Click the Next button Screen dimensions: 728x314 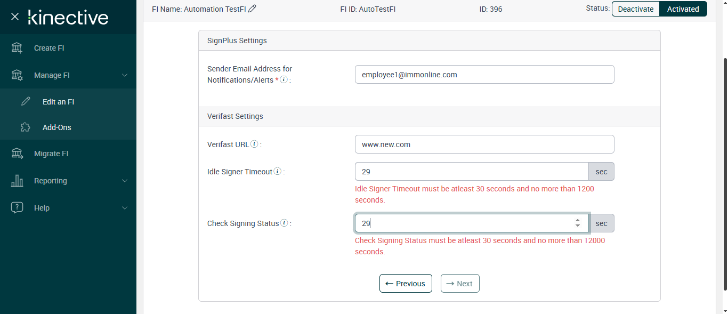(x=460, y=284)
